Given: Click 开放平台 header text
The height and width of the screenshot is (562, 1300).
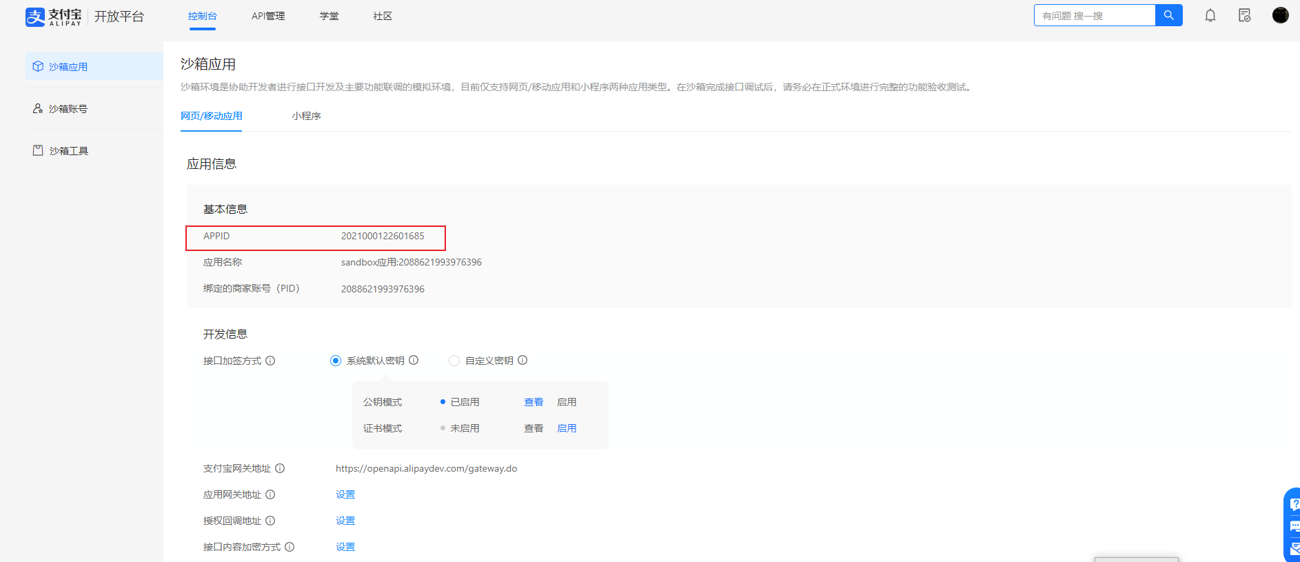Looking at the screenshot, I should [119, 17].
